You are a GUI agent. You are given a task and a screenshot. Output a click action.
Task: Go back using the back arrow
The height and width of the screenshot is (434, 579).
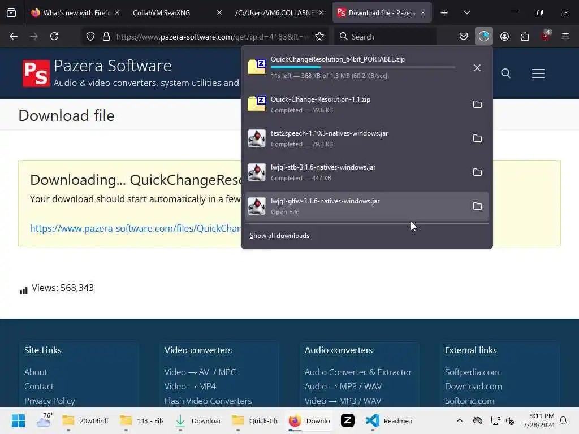pyautogui.click(x=14, y=37)
